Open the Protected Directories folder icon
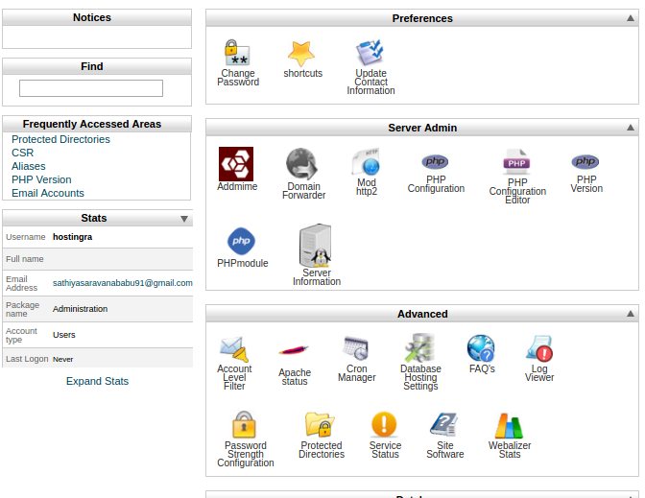Screen dimensions: 645x498 [320, 424]
